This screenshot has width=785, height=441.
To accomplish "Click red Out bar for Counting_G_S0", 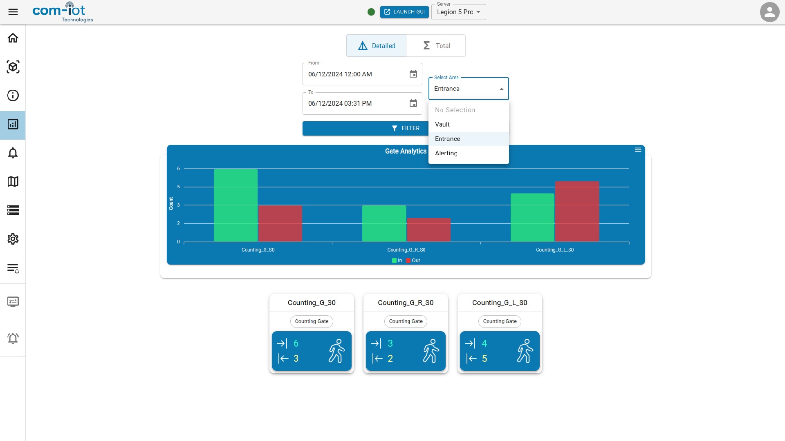I will click(280, 223).
